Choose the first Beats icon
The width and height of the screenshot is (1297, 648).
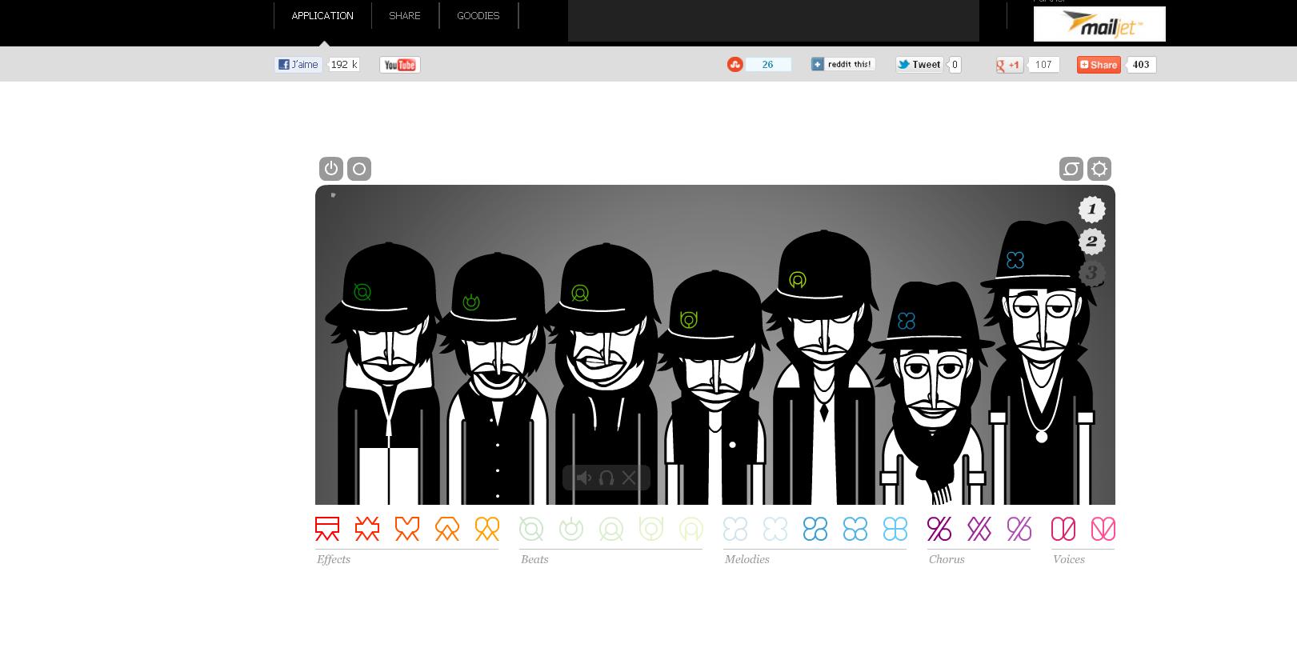[x=531, y=529]
